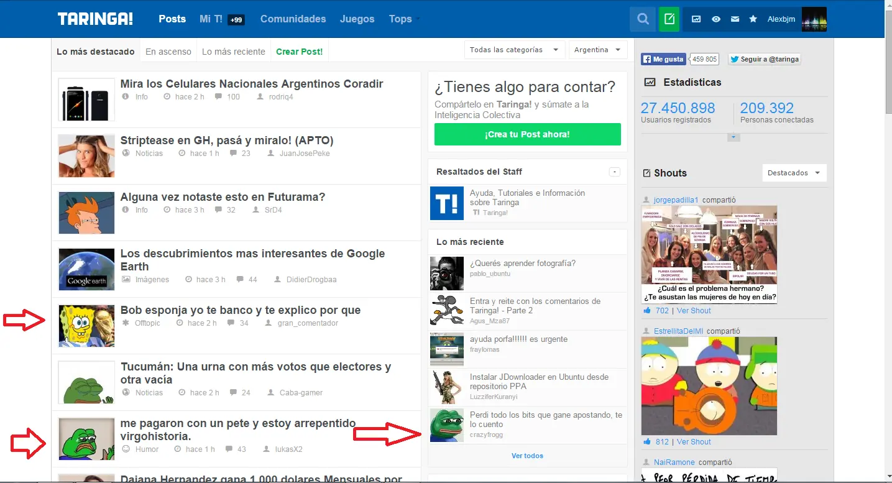Click the Fry Futurama post thumbnail
892x483 pixels.
coord(86,213)
